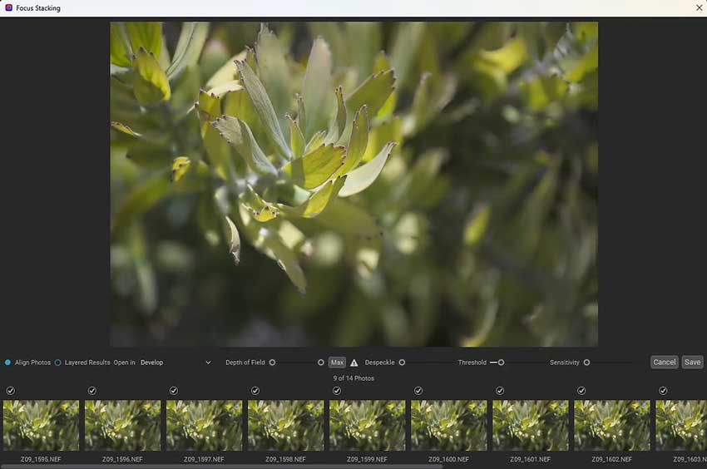Click the focus stacking preview image
This screenshot has height=469, width=707.
click(x=354, y=185)
